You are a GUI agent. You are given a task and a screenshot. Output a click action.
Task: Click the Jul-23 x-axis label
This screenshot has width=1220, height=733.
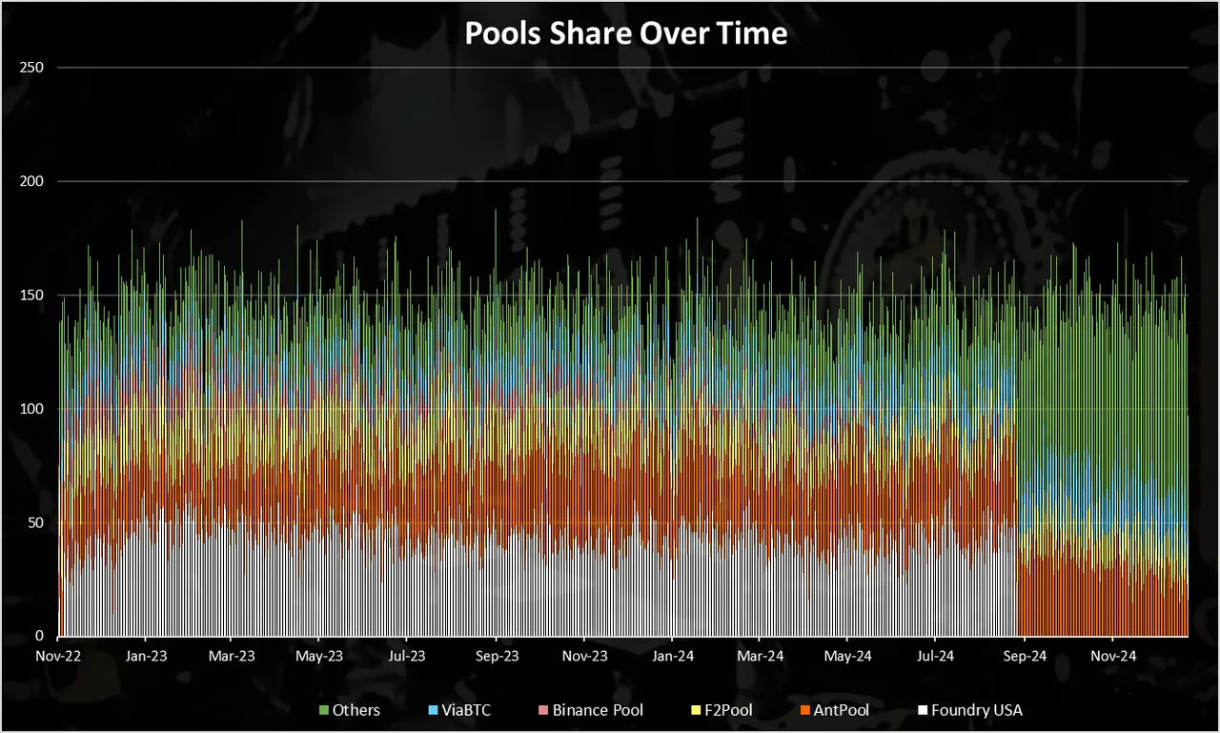(407, 657)
